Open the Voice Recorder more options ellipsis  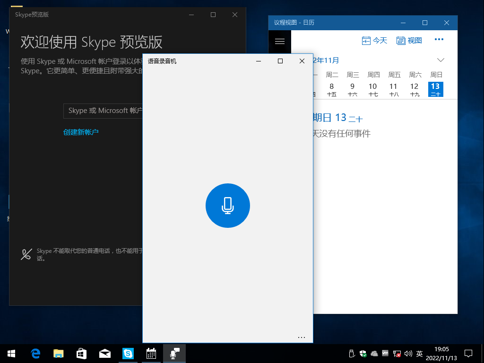point(302,337)
